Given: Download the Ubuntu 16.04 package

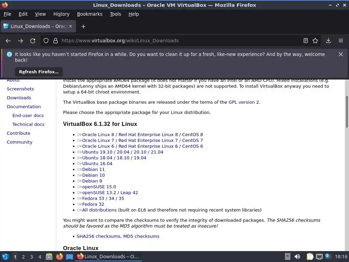Looking at the screenshot, I should pos(97,163).
